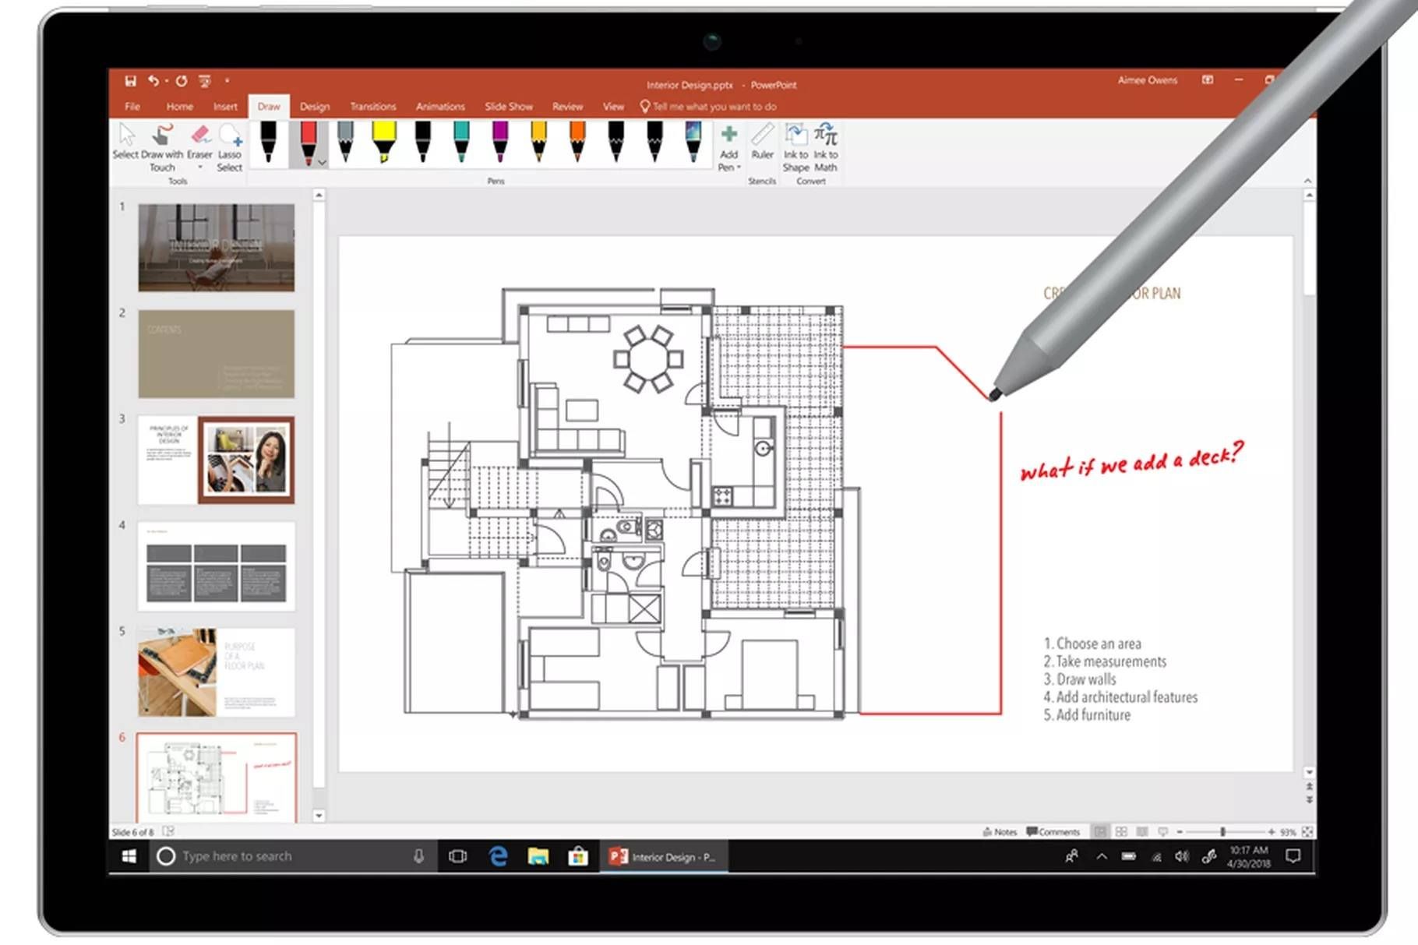
Task: Show the Ruler stencil
Action: point(762,148)
